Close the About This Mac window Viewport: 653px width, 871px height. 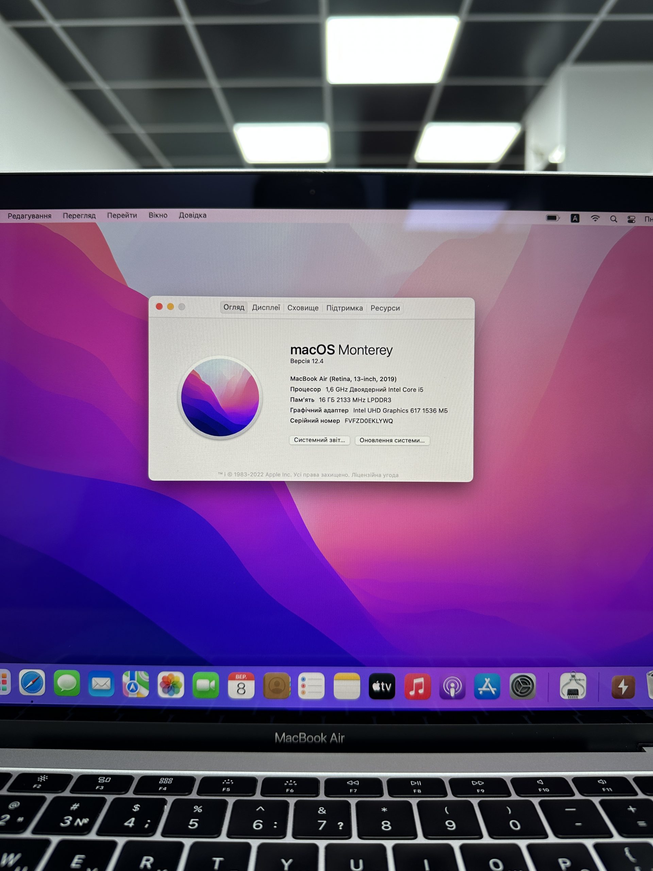(159, 306)
